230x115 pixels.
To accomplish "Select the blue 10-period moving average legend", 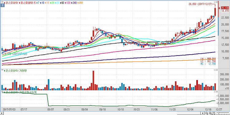I will pos(42,3).
